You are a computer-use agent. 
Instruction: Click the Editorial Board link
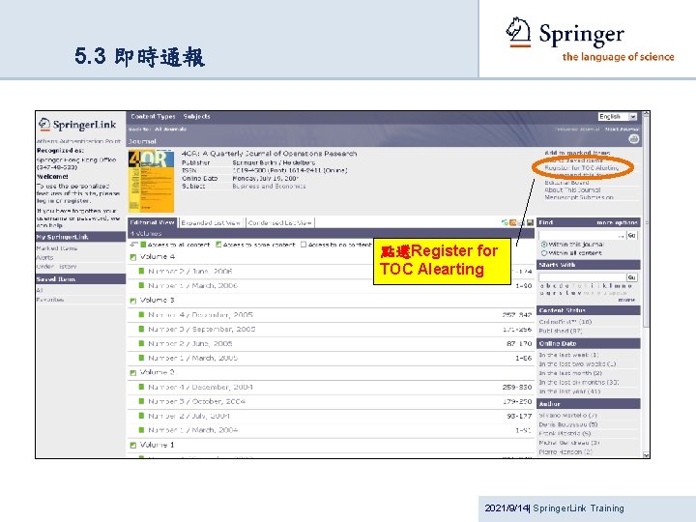566,183
